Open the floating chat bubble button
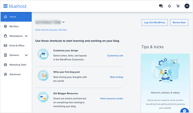The height and width of the screenshot is (113, 193). tap(184, 110)
